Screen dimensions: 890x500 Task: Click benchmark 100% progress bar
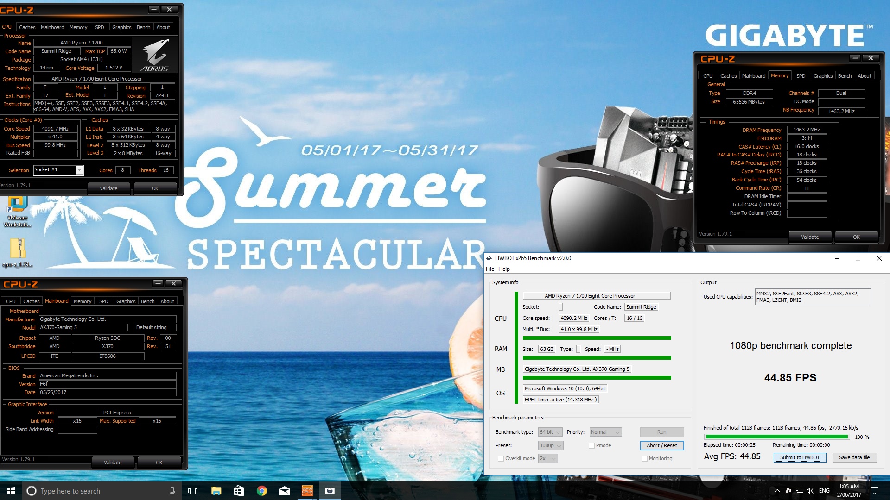776,437
